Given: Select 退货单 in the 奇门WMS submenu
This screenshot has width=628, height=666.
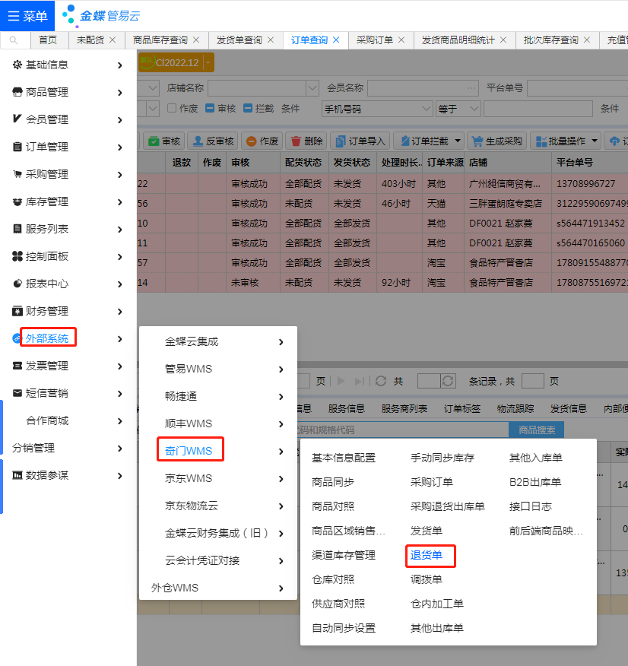Looking at the screenshot, I should point(427,555).
